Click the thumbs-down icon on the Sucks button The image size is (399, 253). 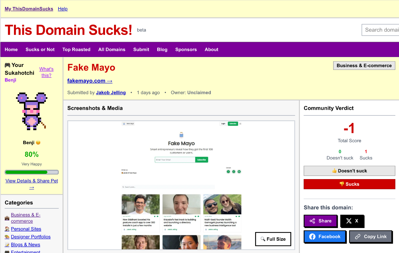click(342, 184)
